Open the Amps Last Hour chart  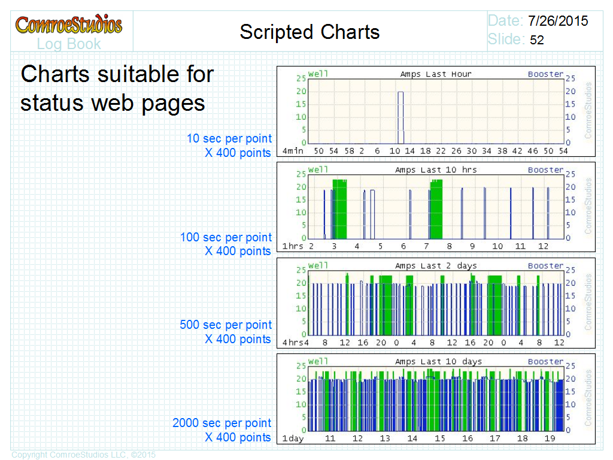436,111
